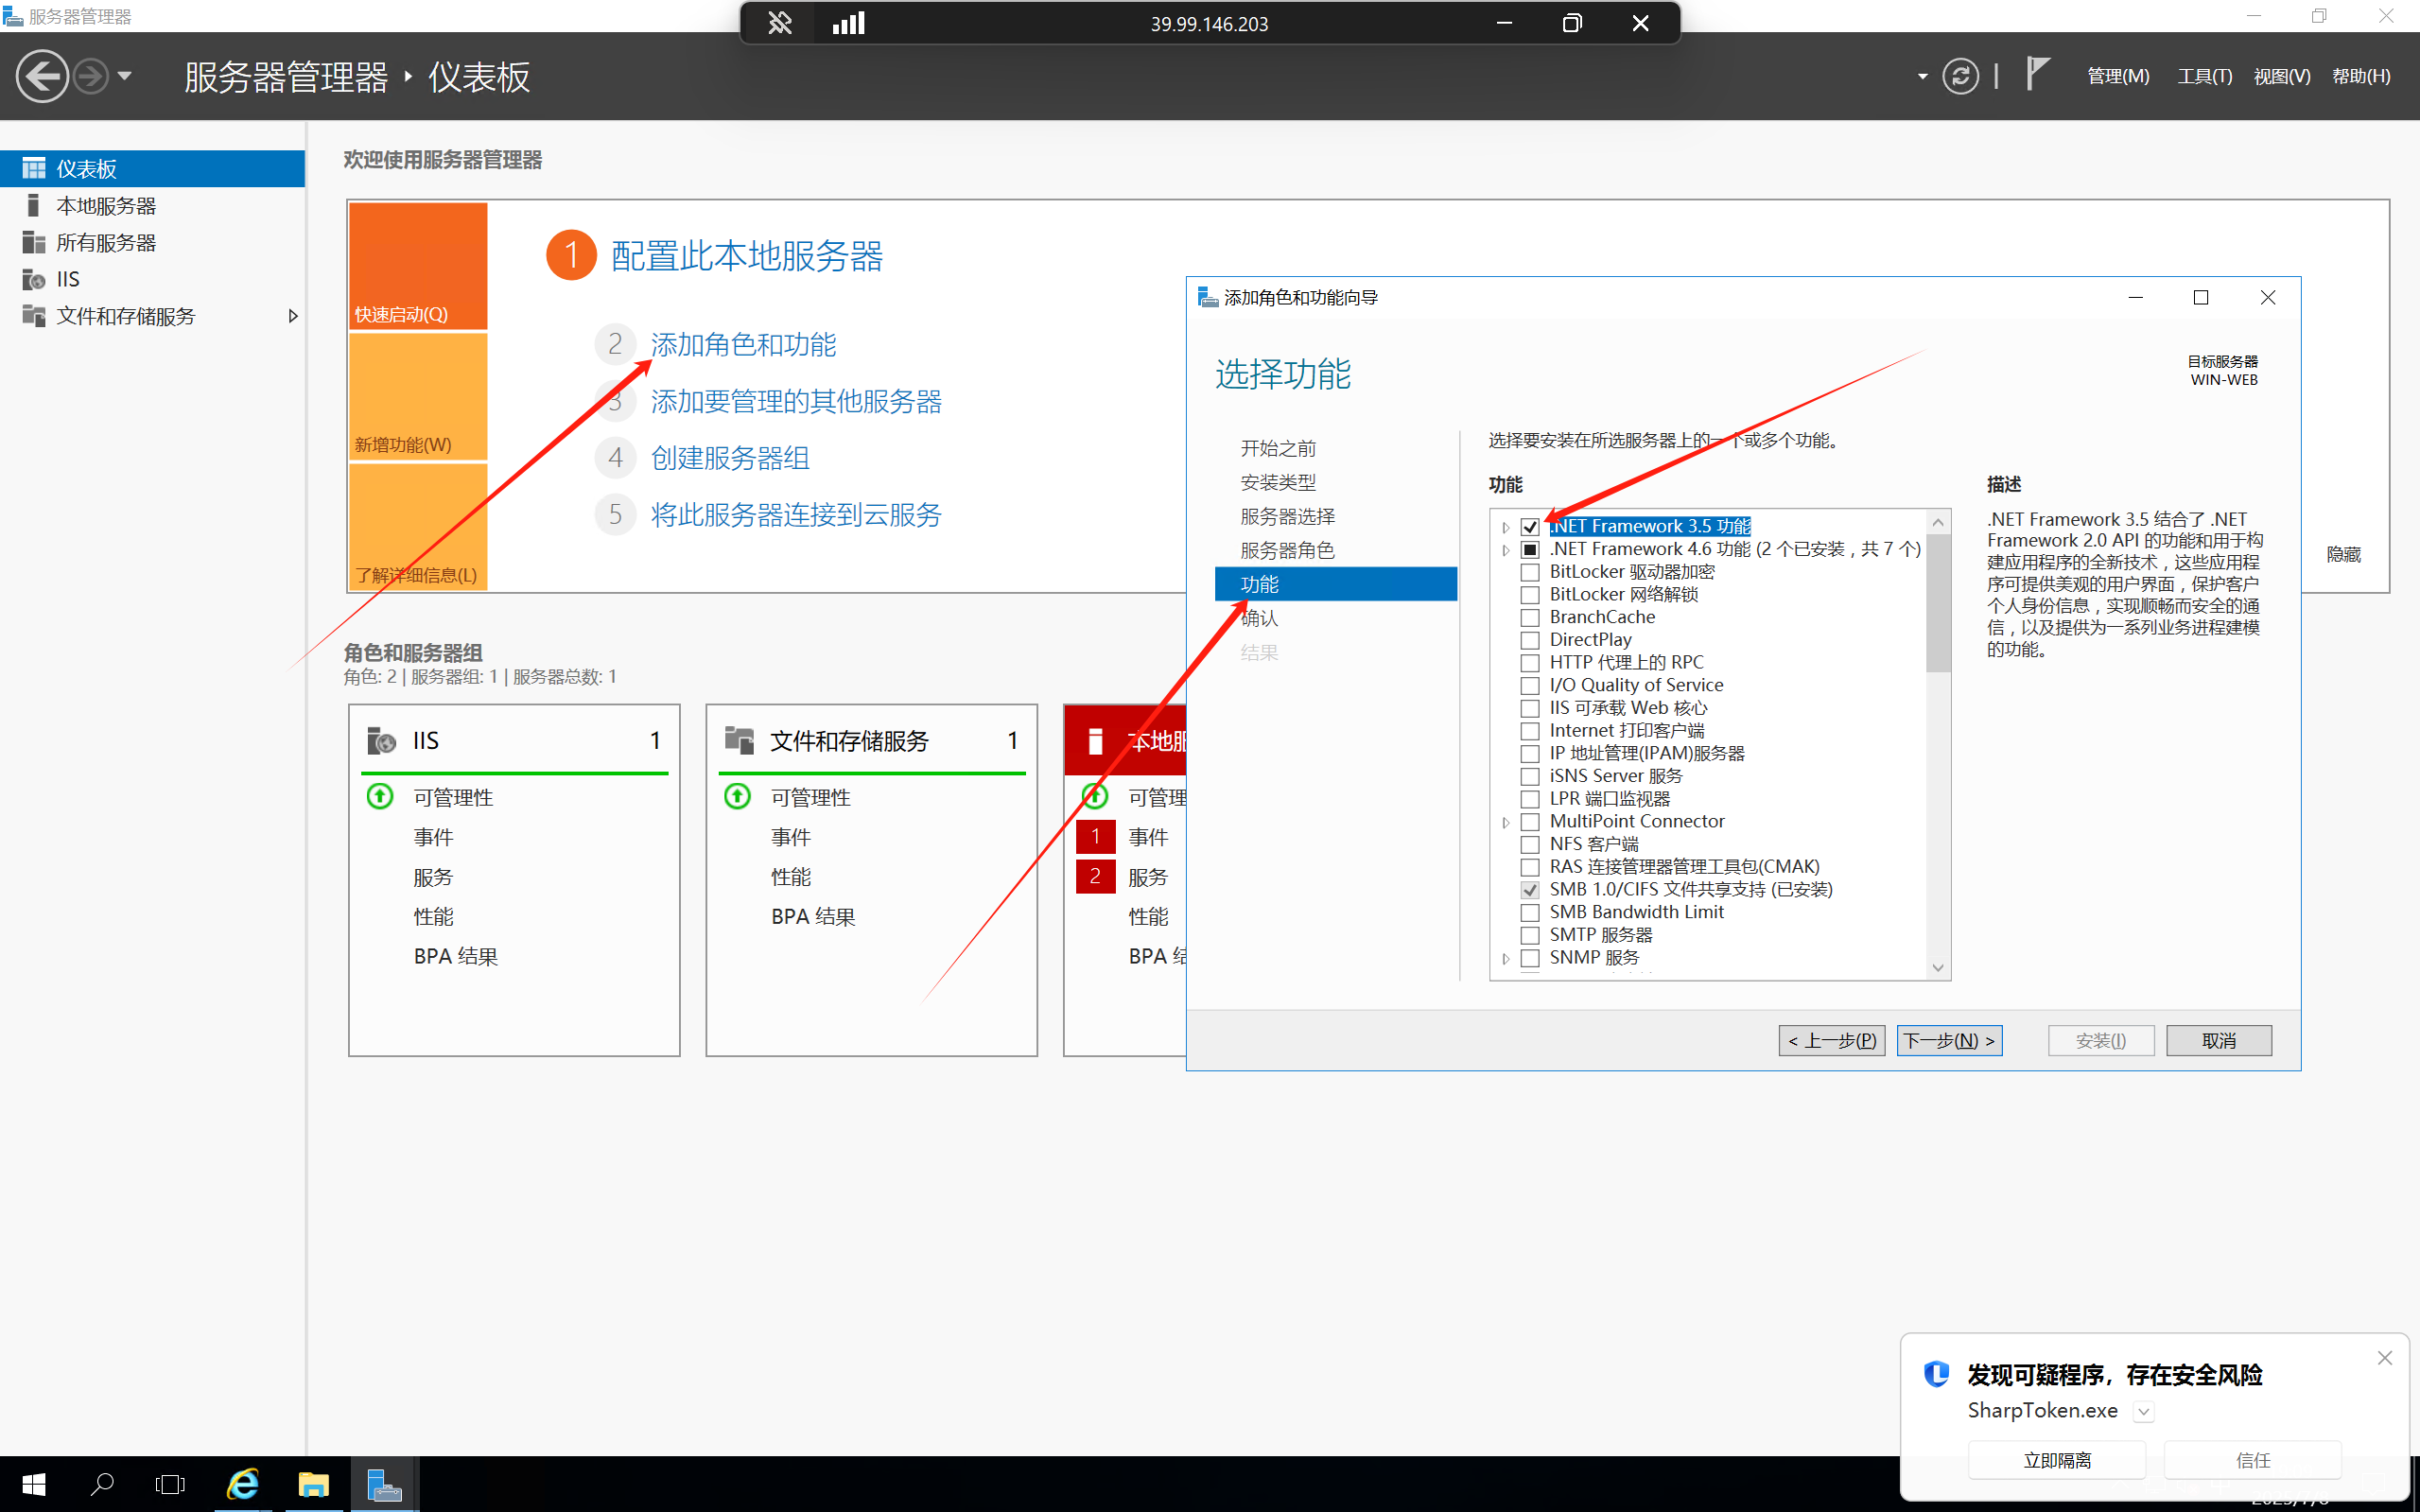Enable the DirectPlay feature checkbox
2420x1512 pixels.
[1530, 641]
